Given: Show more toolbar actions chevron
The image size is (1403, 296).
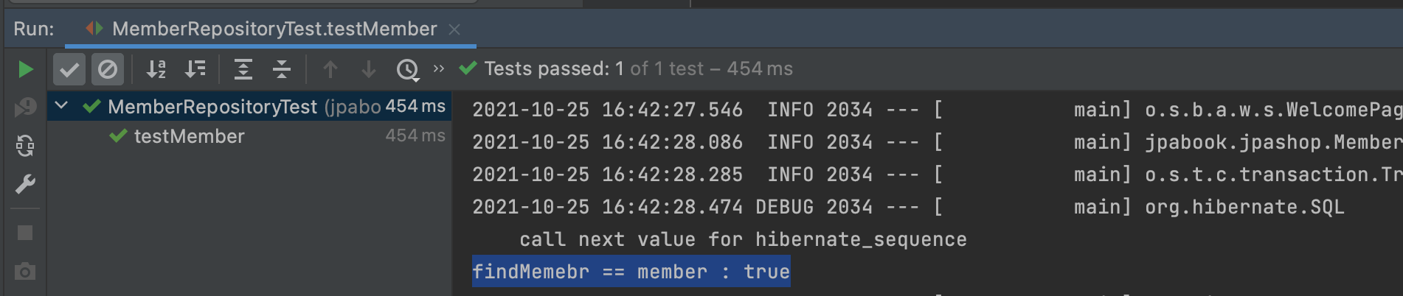Looking at the screenshot, I should point(439,68).
